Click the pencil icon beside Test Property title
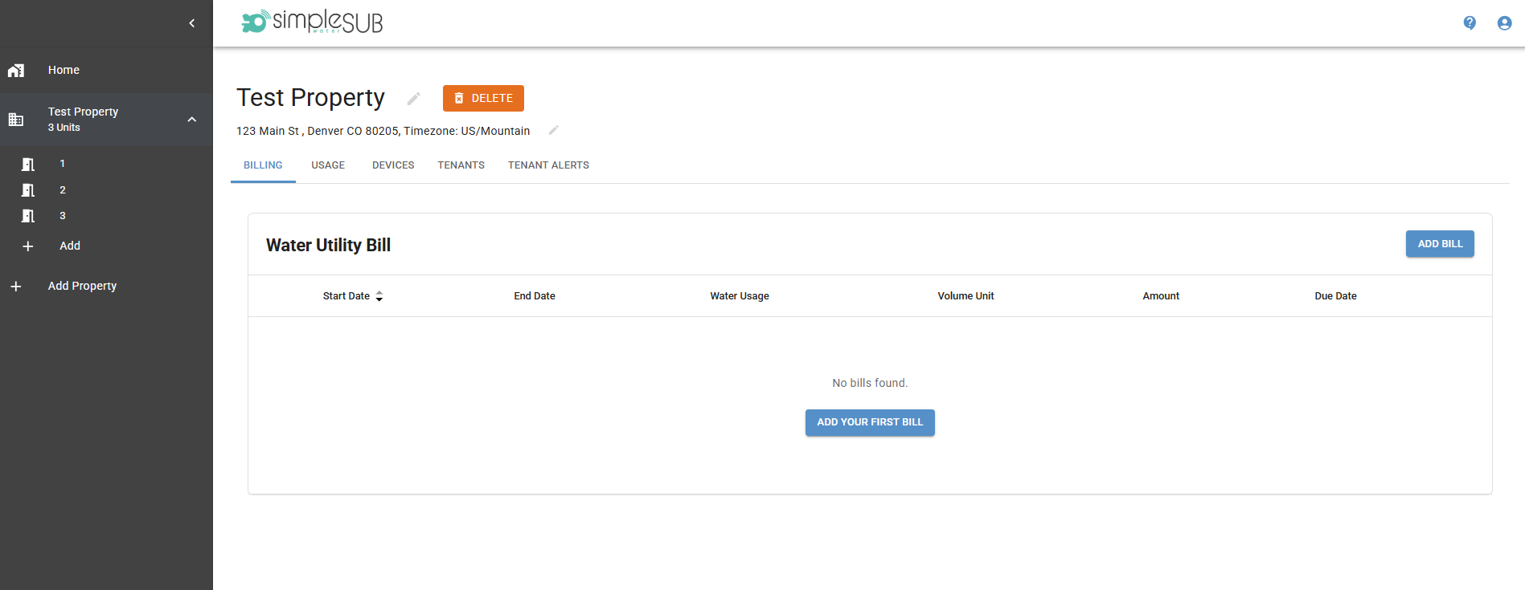Screen dimensions: 1525x590 click(x=414, y=99)
